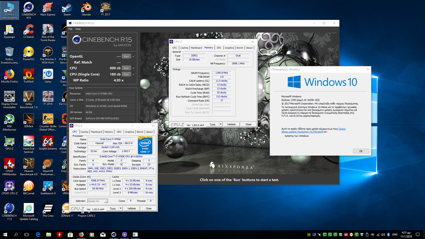Select the BitComet desktop icon
Image resolution: width=425 pixels, height=239 pixels.
[29, 187]
